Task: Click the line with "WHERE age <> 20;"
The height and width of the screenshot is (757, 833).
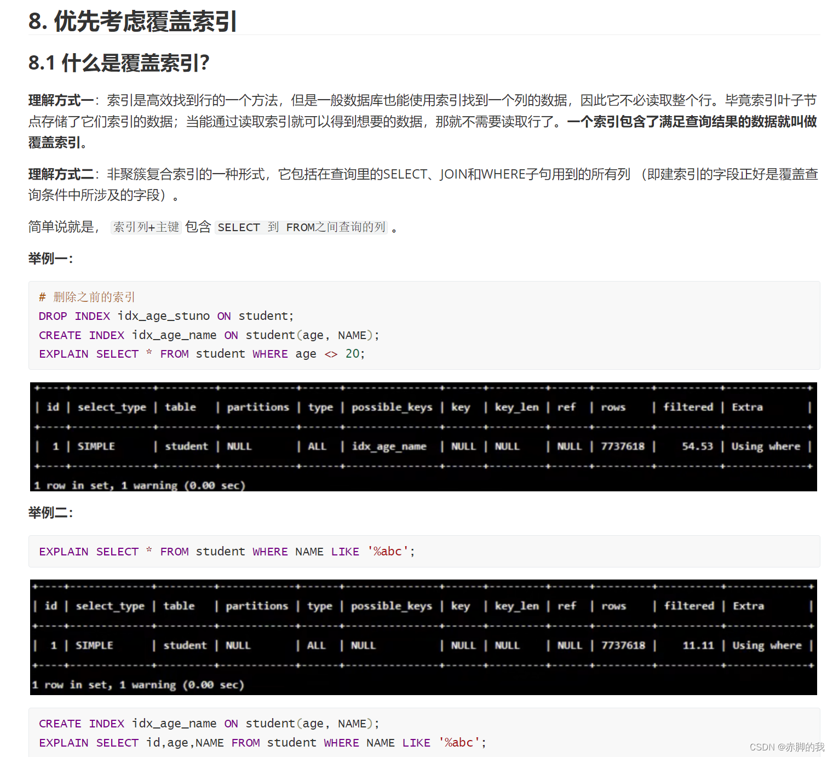Action: click(x=202, y=354)
